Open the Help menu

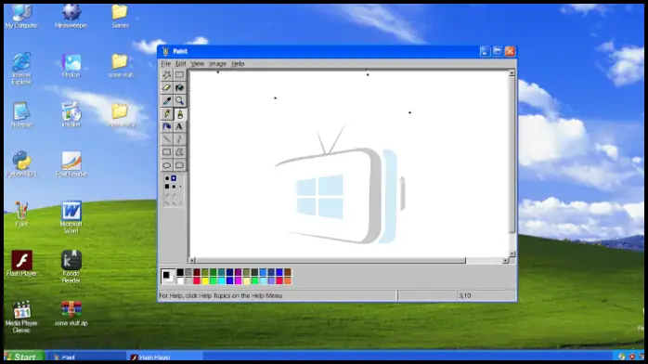click(238, 64)
